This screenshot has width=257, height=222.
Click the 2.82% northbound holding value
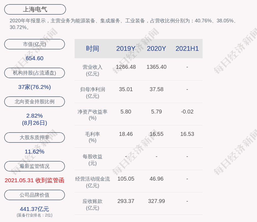point(35,116)
